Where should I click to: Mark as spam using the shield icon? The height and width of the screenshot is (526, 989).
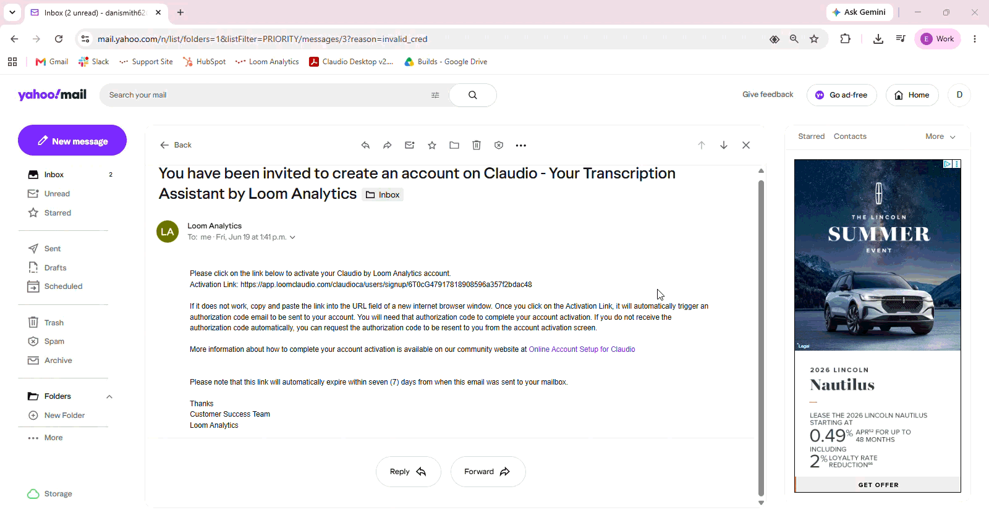499,145
